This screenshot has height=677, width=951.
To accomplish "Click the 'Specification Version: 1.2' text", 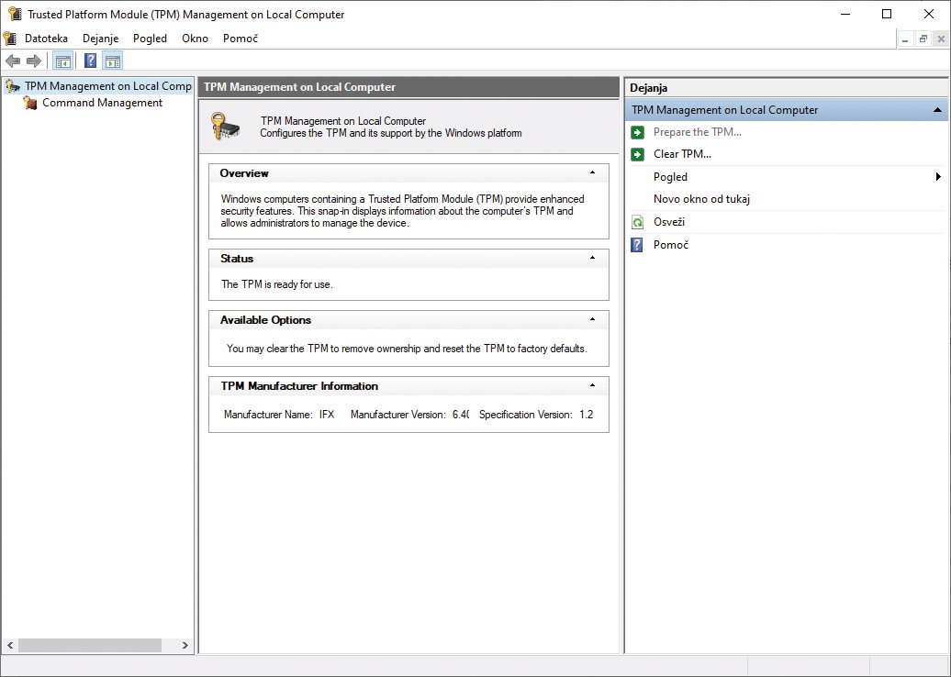I will coord(536,415).
